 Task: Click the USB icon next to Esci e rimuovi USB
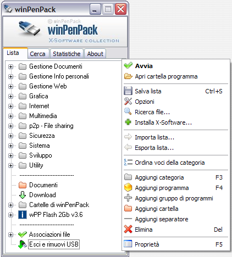(23, 244)
